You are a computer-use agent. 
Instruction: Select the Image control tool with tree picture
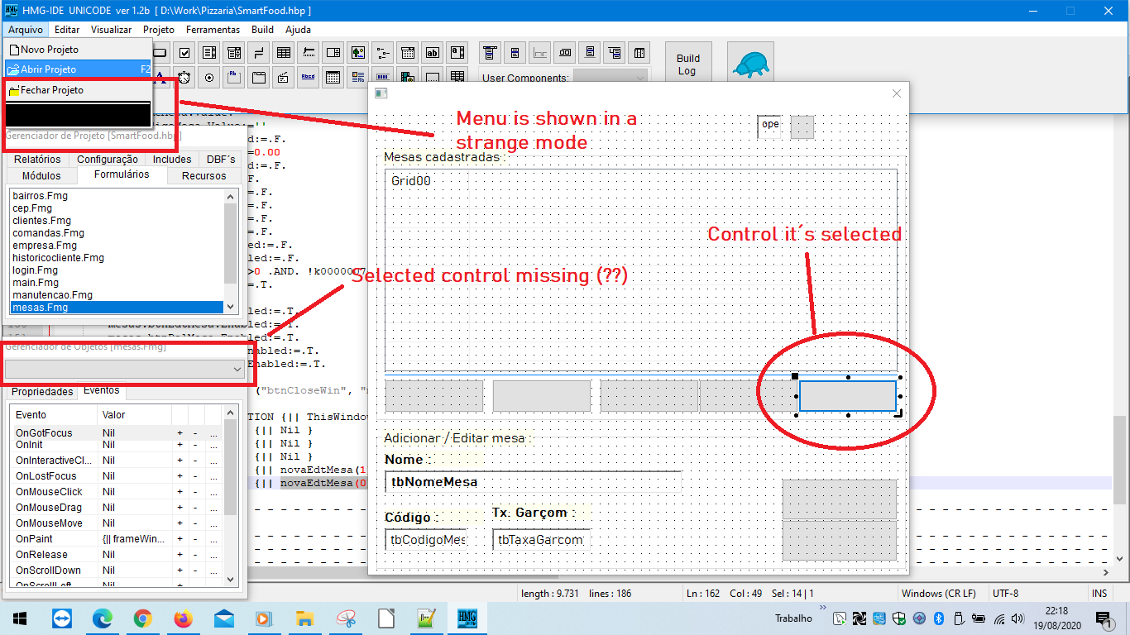pyautogui.click(x=358, y=52)
